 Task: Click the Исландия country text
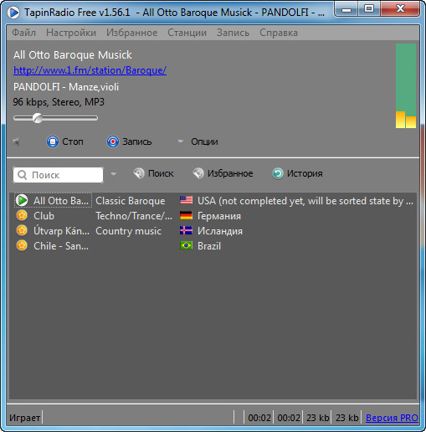[220, 231]
